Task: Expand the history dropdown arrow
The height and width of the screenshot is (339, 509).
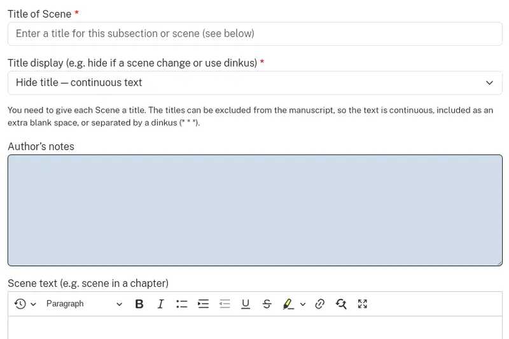Action: click(33, 305)
